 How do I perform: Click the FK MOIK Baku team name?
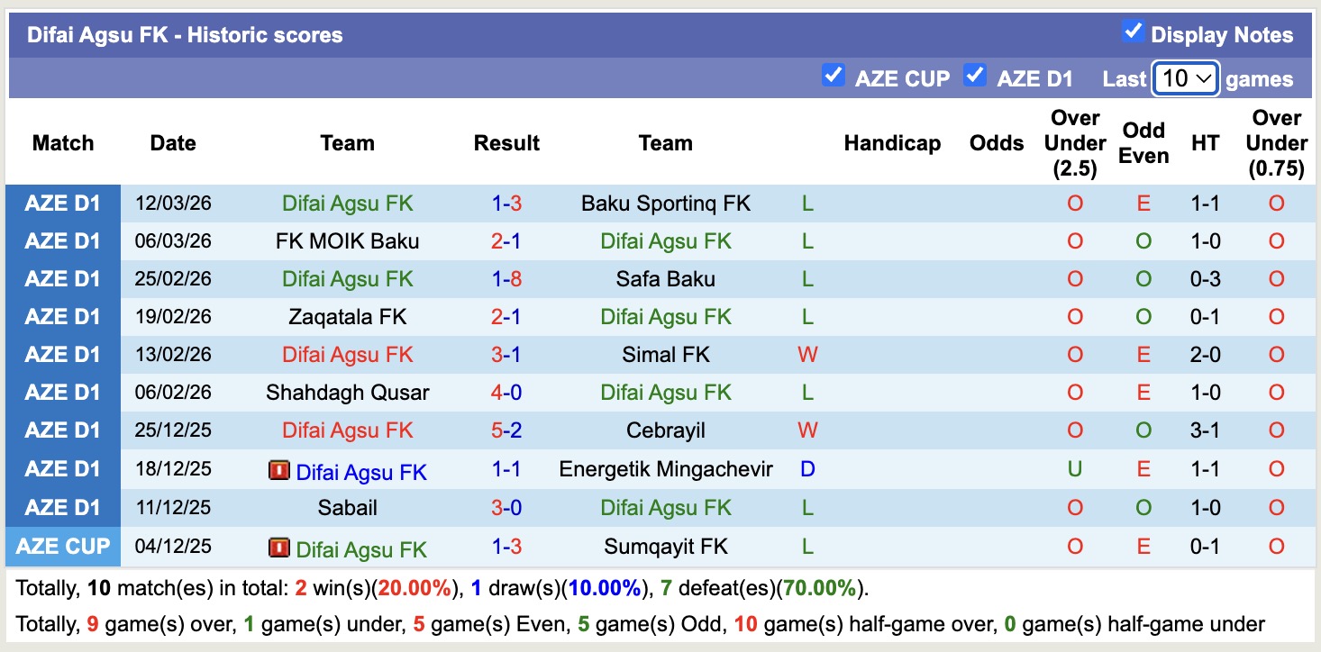tap(347, 241)
